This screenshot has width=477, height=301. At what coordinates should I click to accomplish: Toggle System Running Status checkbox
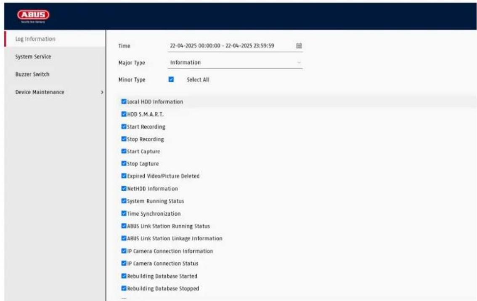click(124, 201)
